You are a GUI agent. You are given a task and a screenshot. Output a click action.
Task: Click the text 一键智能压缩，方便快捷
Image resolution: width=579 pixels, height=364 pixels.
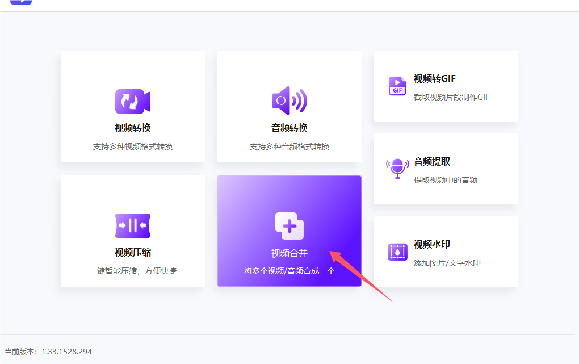click(x=133, y=271)
